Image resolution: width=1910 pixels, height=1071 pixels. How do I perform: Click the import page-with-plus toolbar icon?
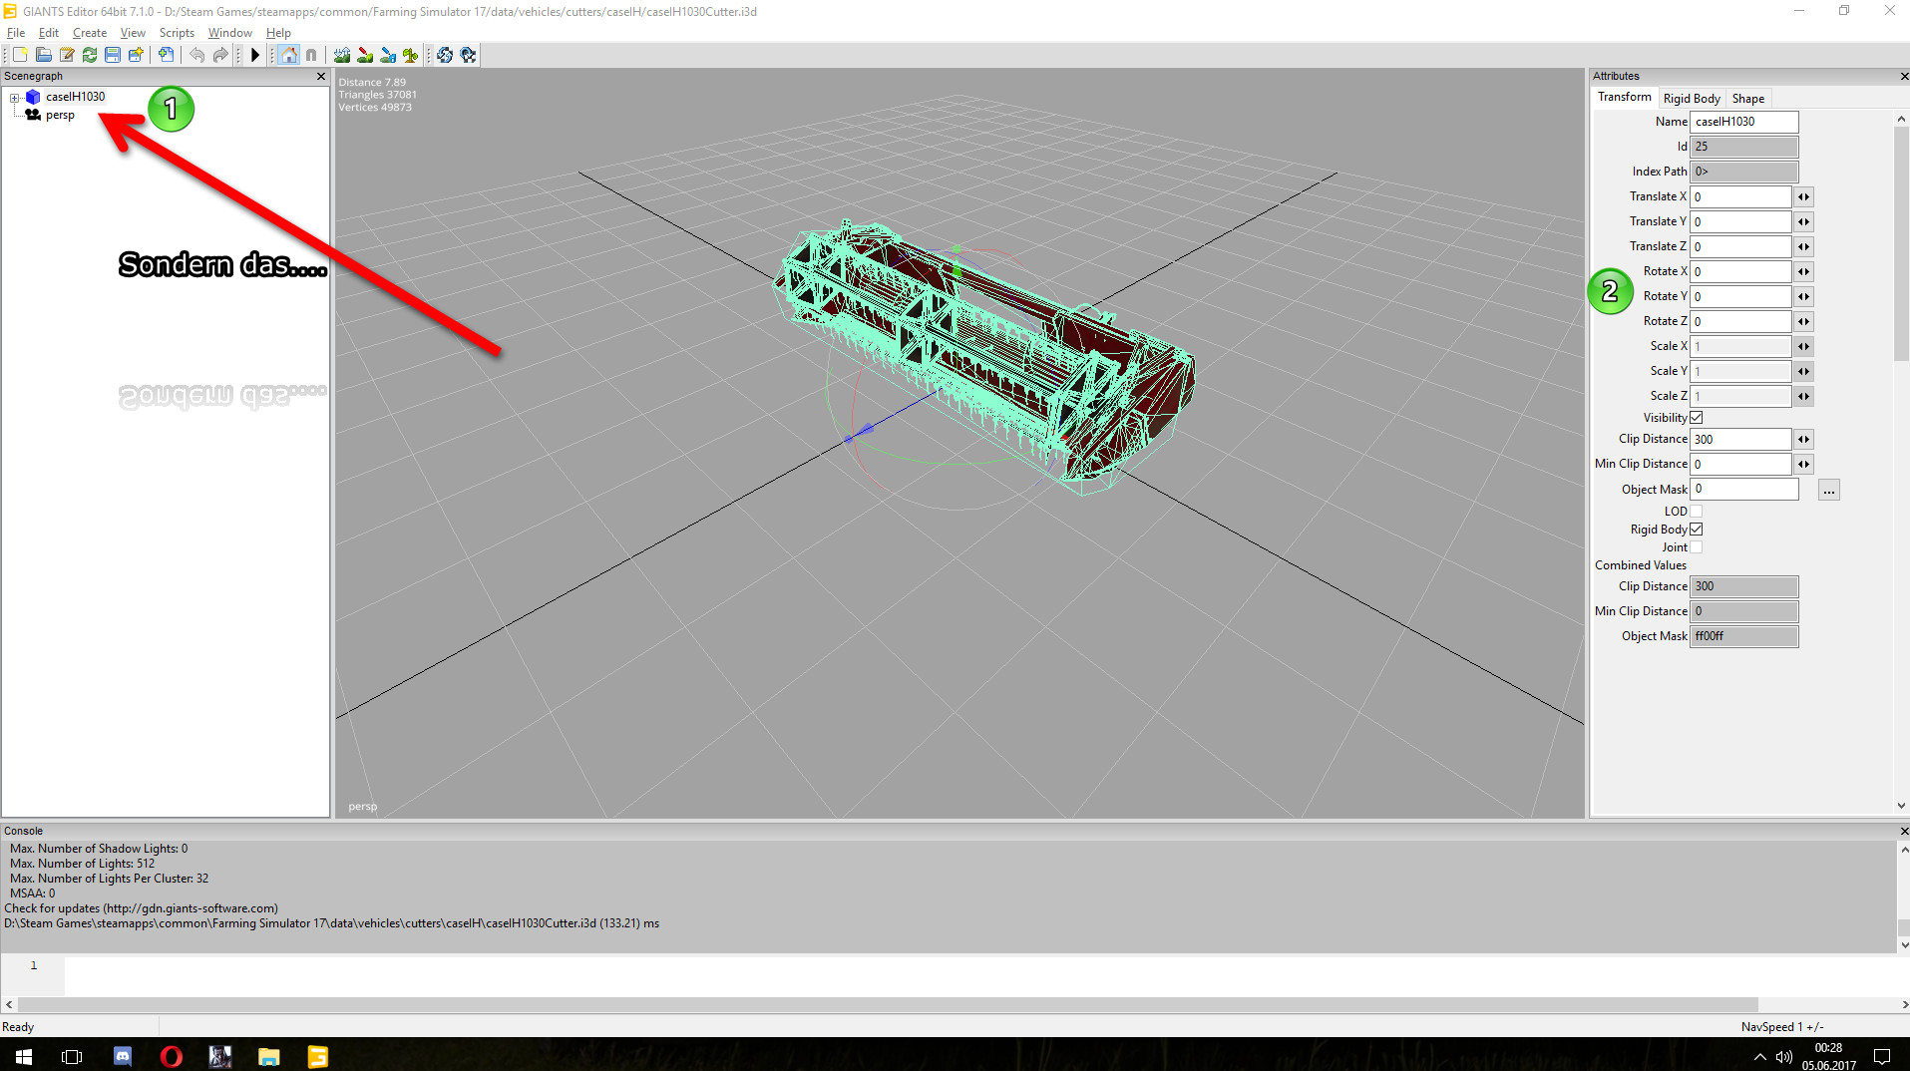point(166,55)
